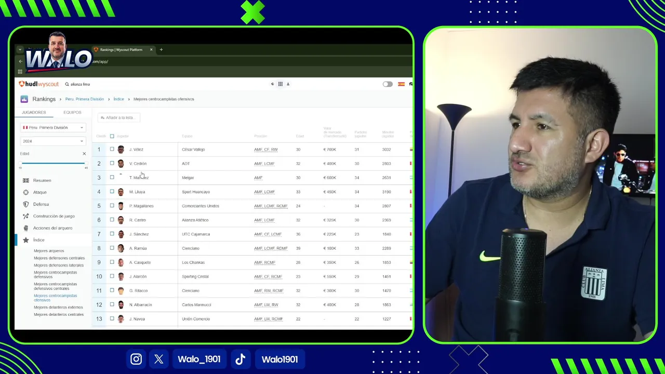Click team name Alianza Atlético
The image size is (665, 374).
pos(195,220)
